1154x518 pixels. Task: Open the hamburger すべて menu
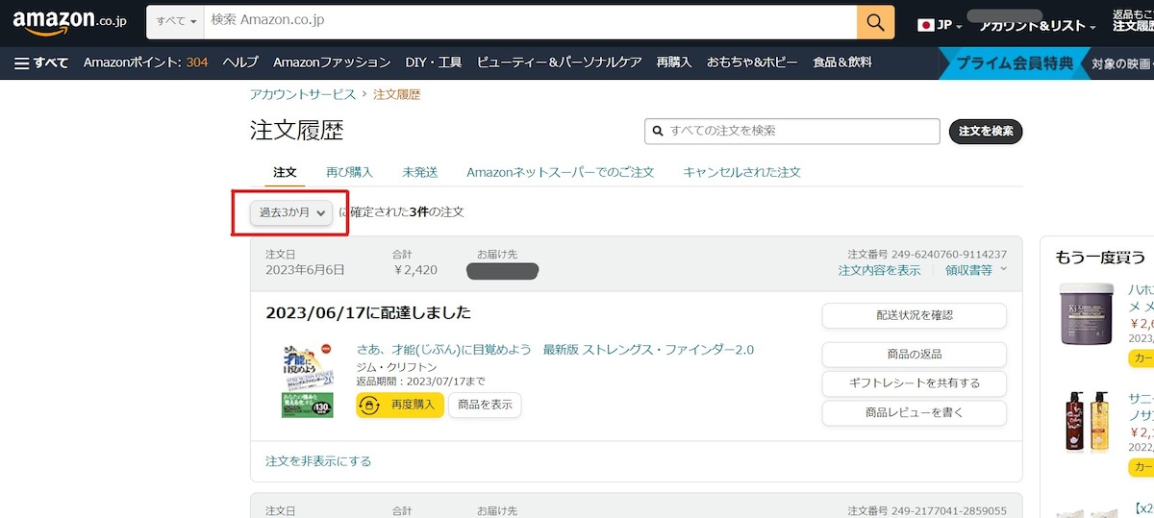click(41, 62)
